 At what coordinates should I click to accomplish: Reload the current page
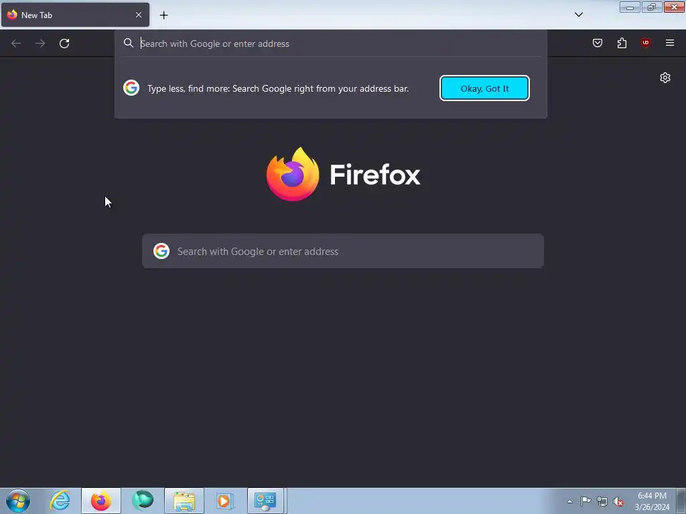64,44
